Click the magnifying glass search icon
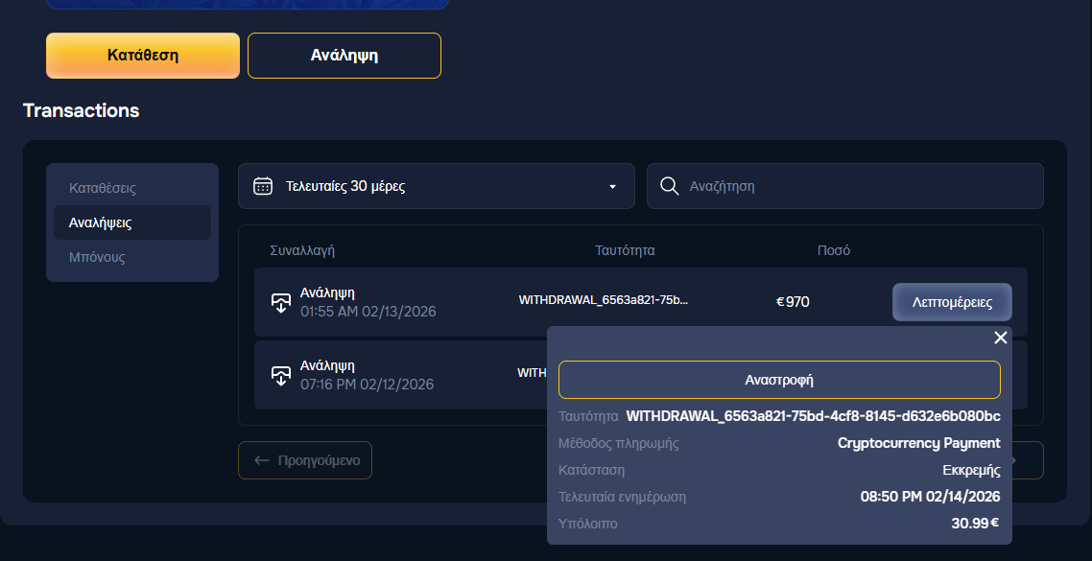 [670, 186]
